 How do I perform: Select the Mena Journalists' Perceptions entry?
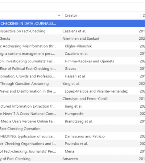[72, 151]
